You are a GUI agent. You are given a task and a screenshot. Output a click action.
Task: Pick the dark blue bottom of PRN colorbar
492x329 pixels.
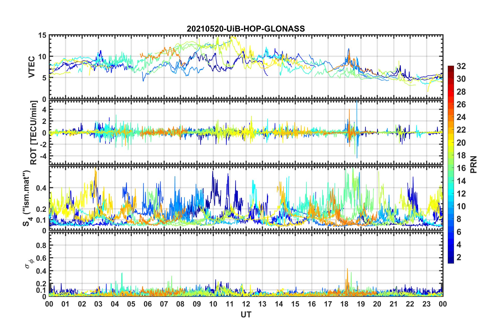click(451, 261)
